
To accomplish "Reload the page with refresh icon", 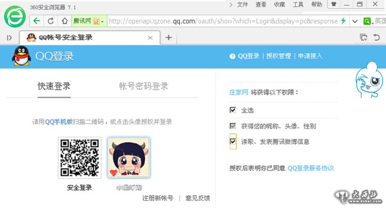I will (50, 21).
